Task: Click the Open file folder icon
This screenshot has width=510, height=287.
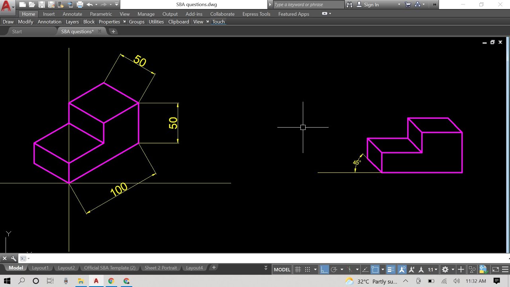Action: [32, 5]
